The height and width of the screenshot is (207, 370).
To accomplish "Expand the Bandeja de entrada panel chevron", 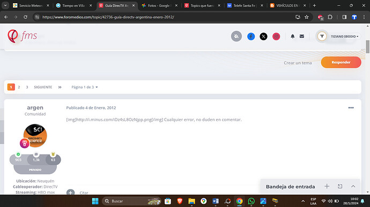I will (x=353, y=186).
